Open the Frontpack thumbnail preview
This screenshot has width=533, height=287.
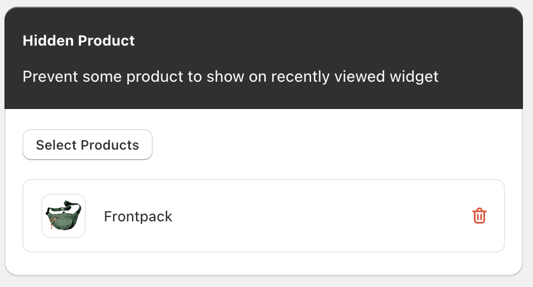click(64, 216)
